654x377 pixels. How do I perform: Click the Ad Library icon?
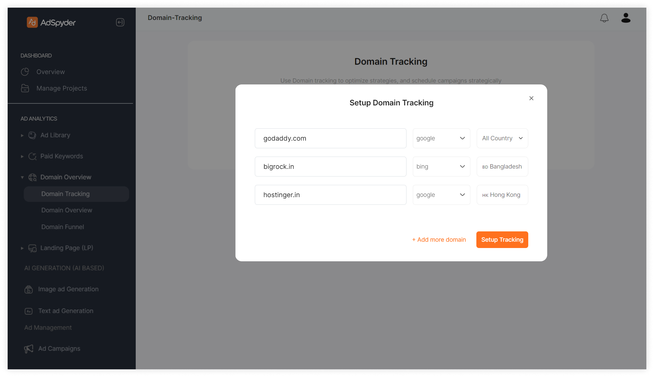pos(32,135)
